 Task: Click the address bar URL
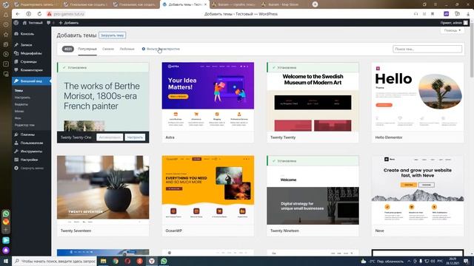(69, 14)
